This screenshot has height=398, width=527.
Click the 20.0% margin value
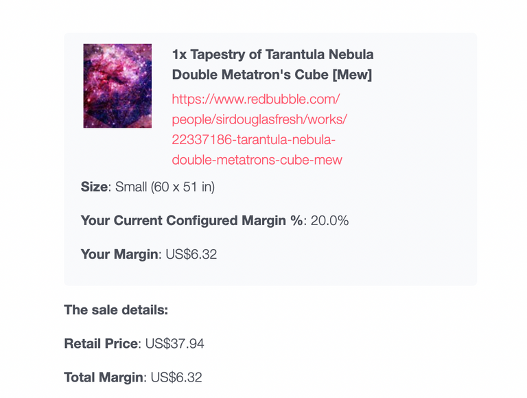329,220
